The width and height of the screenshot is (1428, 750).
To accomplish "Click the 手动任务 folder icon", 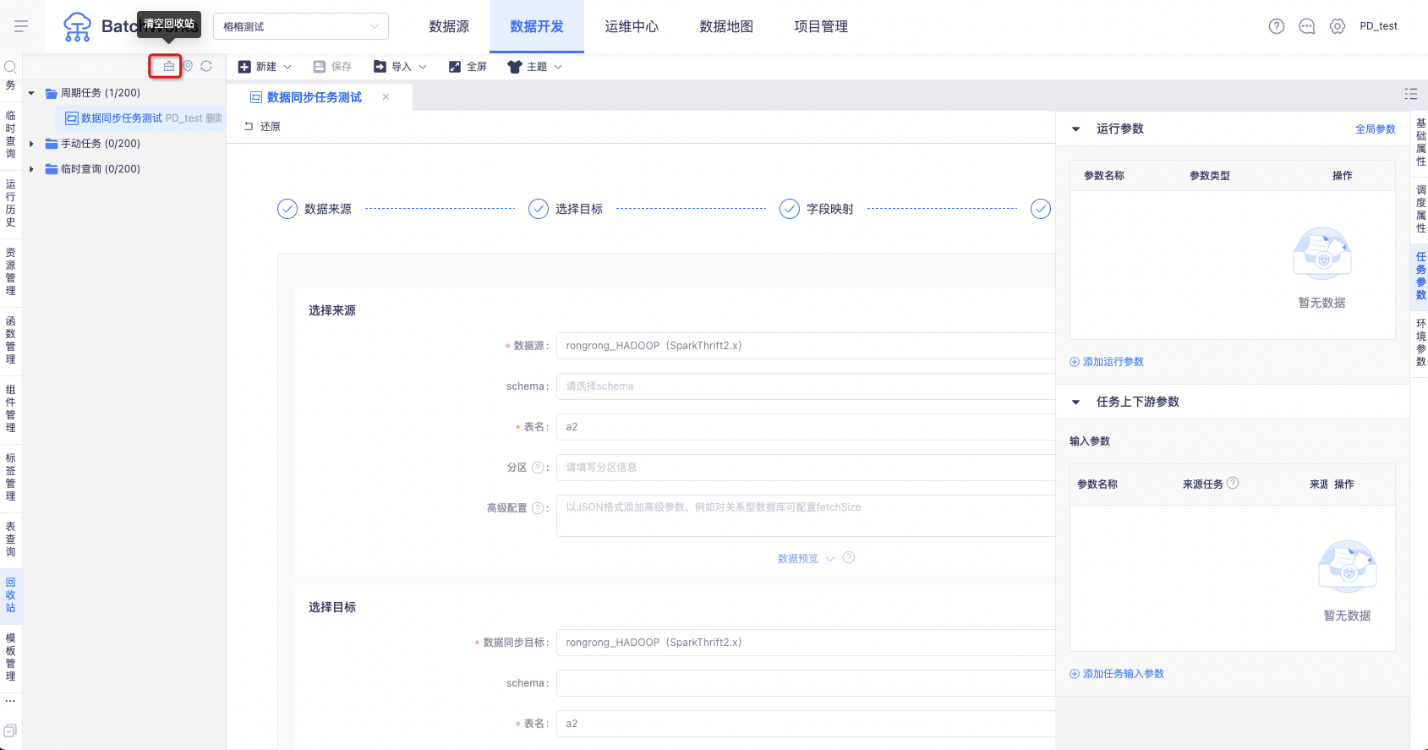I will [52, 144].
